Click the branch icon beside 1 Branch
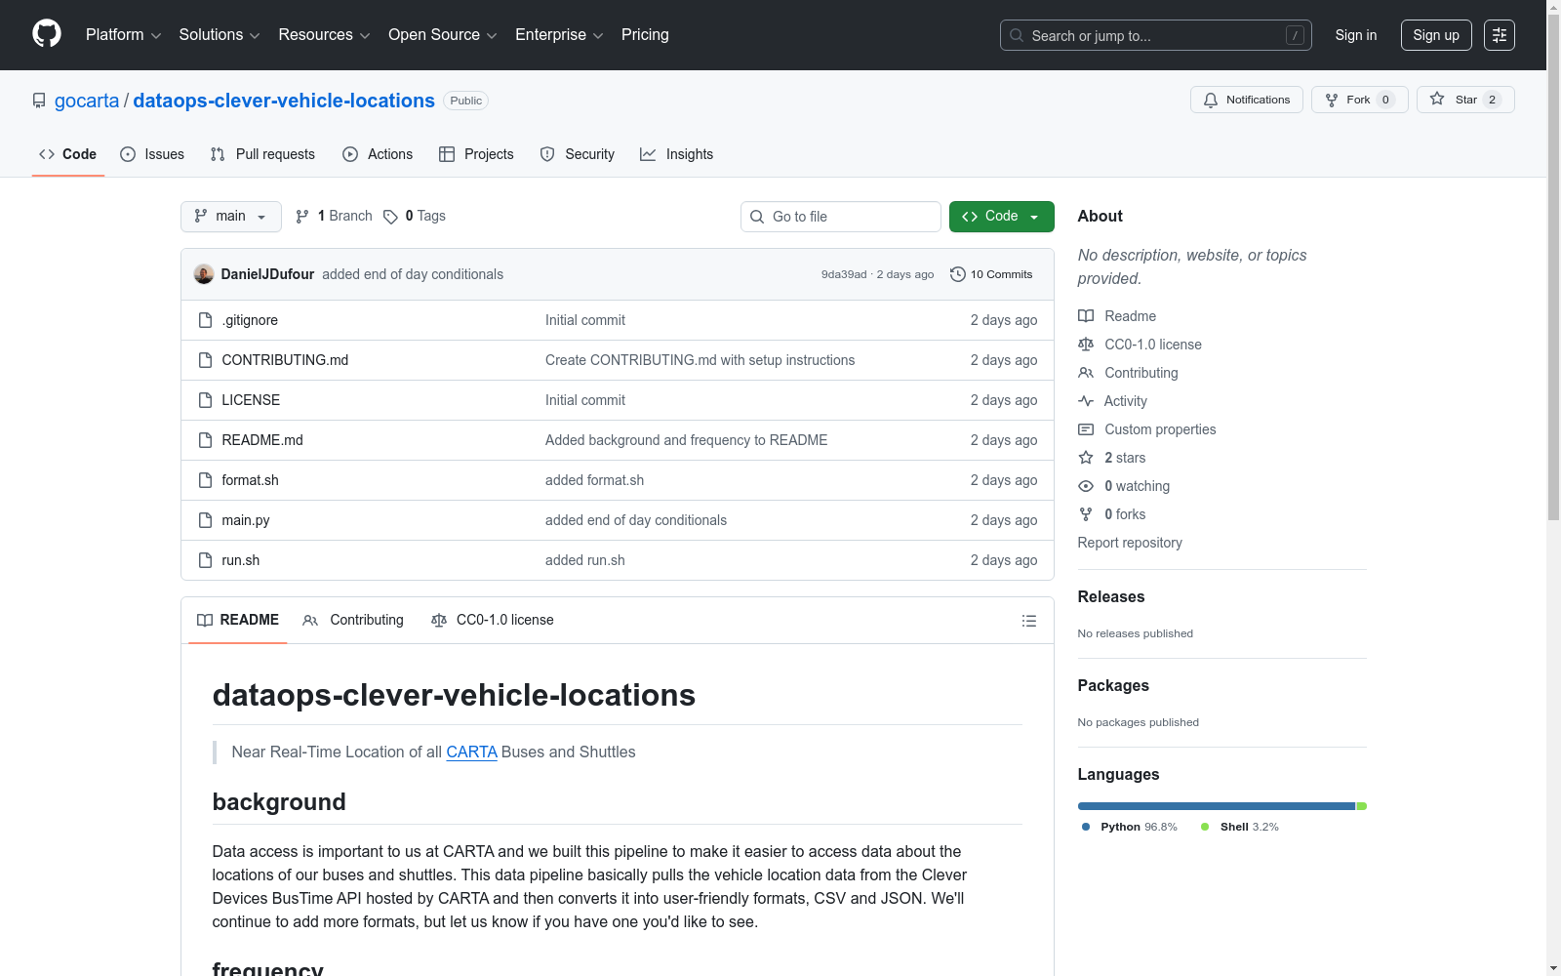 pyautogui.click(x=302, y=217)
